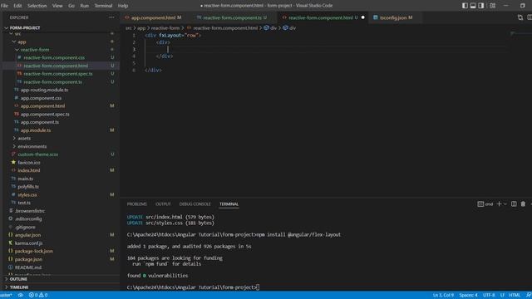Split the editor right
The width and height of the screenshot is (532, 299).
click(530, 17)
